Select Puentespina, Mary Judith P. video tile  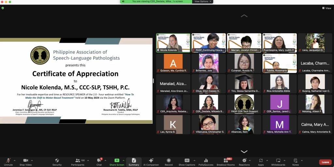[x=280, y=43]
